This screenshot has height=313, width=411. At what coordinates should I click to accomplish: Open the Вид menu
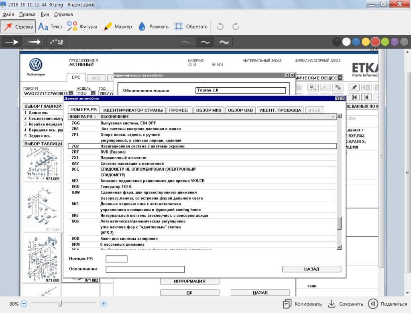(45, 14)
